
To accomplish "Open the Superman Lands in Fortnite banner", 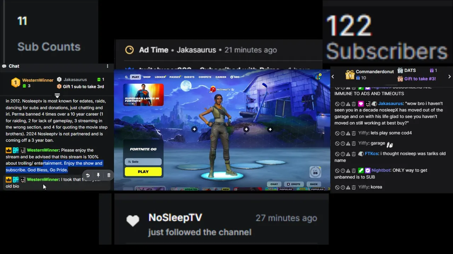I will click(143, 95).
